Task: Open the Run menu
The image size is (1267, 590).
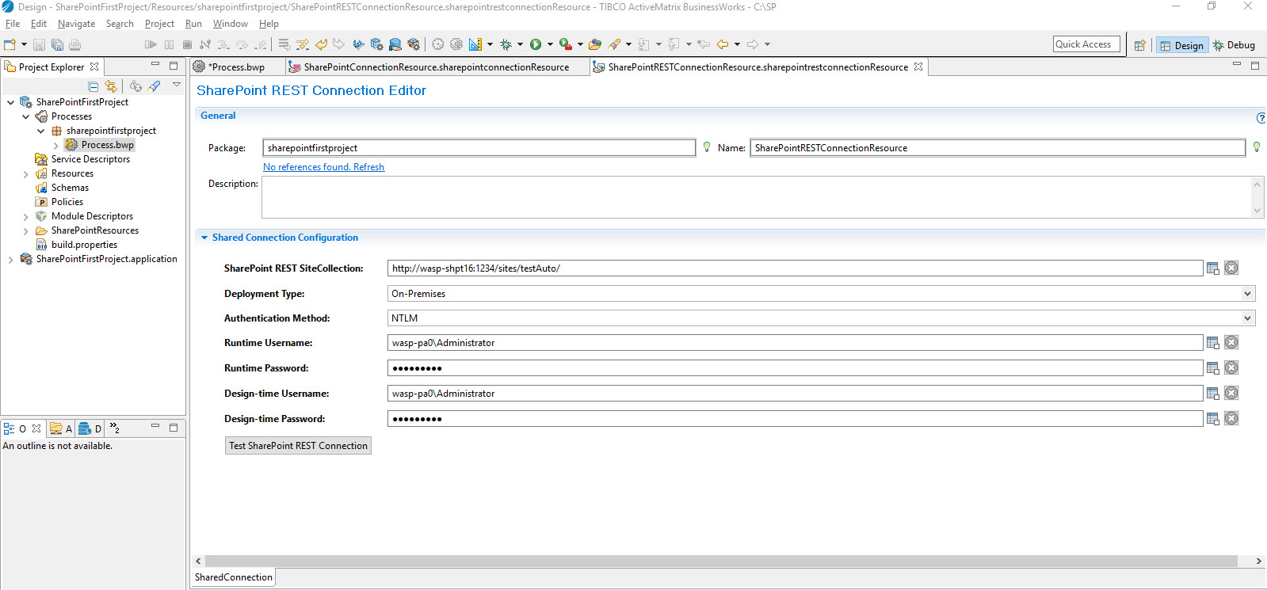Action: [x=193, y=24]
